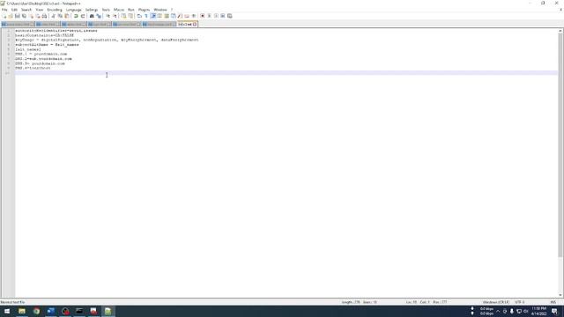The image size is (564, 317).
Task: Toggle synchronize vertical scrolling
Action: coord(123,16)
